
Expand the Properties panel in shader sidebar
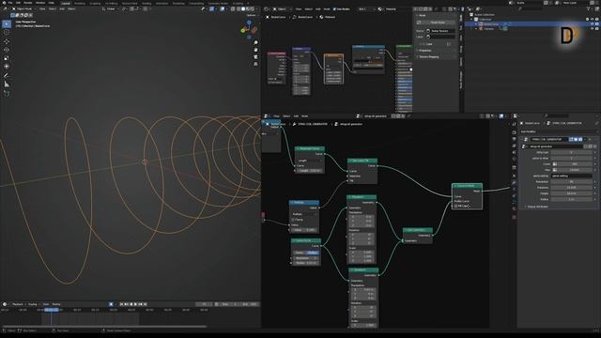(424, 51)
